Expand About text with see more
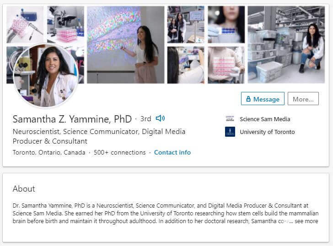Screen dimensions: 333x246 coord(306,221)
